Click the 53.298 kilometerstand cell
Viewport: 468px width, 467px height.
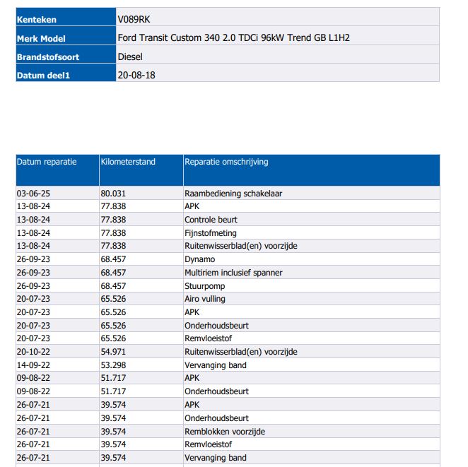pyautogui.click(x=113, y=365)
